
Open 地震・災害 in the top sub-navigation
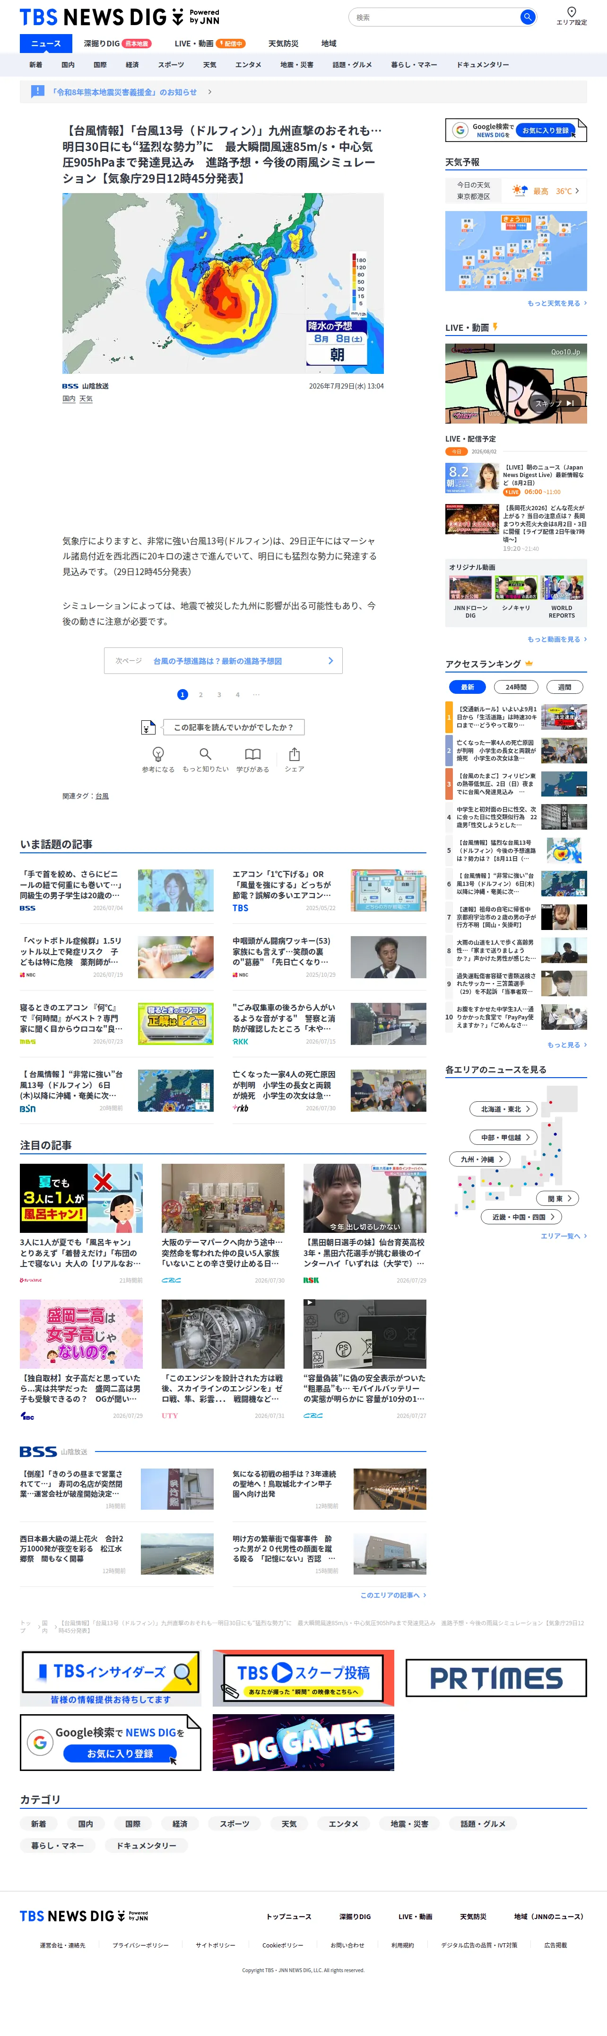(297, 65)
